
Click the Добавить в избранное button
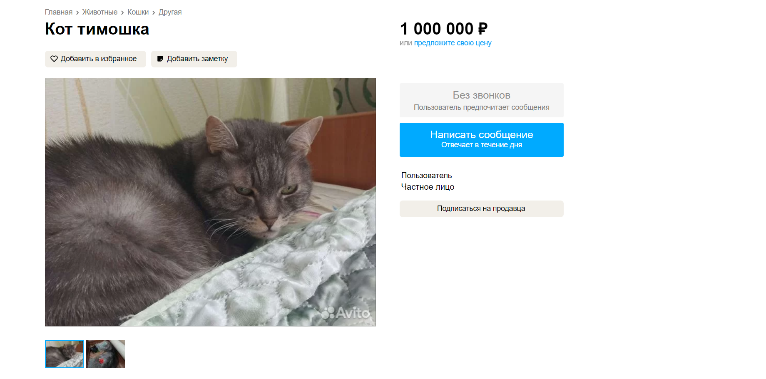tap(95, 59)
